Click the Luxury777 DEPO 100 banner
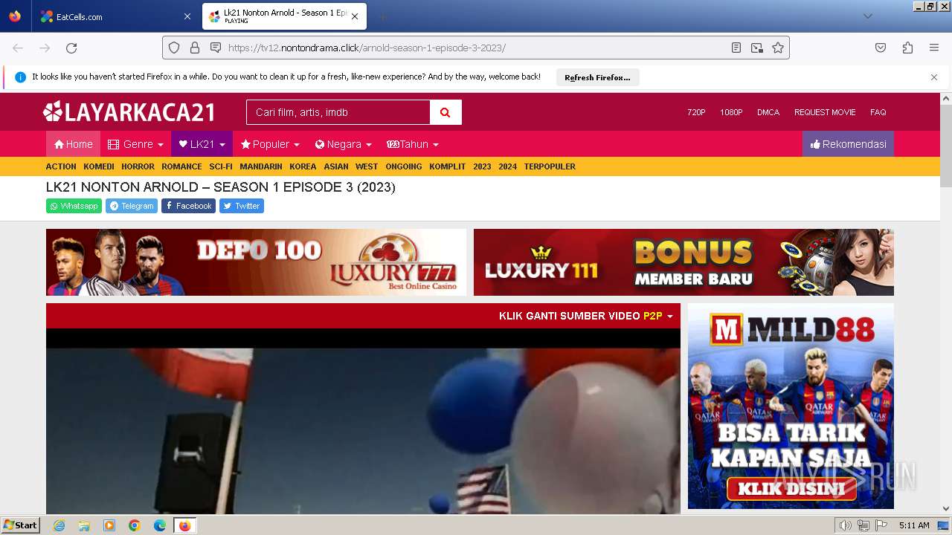Image resolution: width=952 pixels, height=535 pixels. 256,262
